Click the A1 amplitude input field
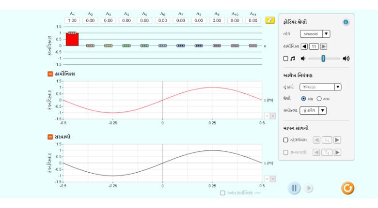378x208 pixels. tap(72, 21)
